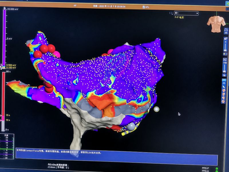The width and height of the screenshot is (229, 172).
Task: Click the small rectangle icon beside the 图1 dropdown
Action: (171, 13)
